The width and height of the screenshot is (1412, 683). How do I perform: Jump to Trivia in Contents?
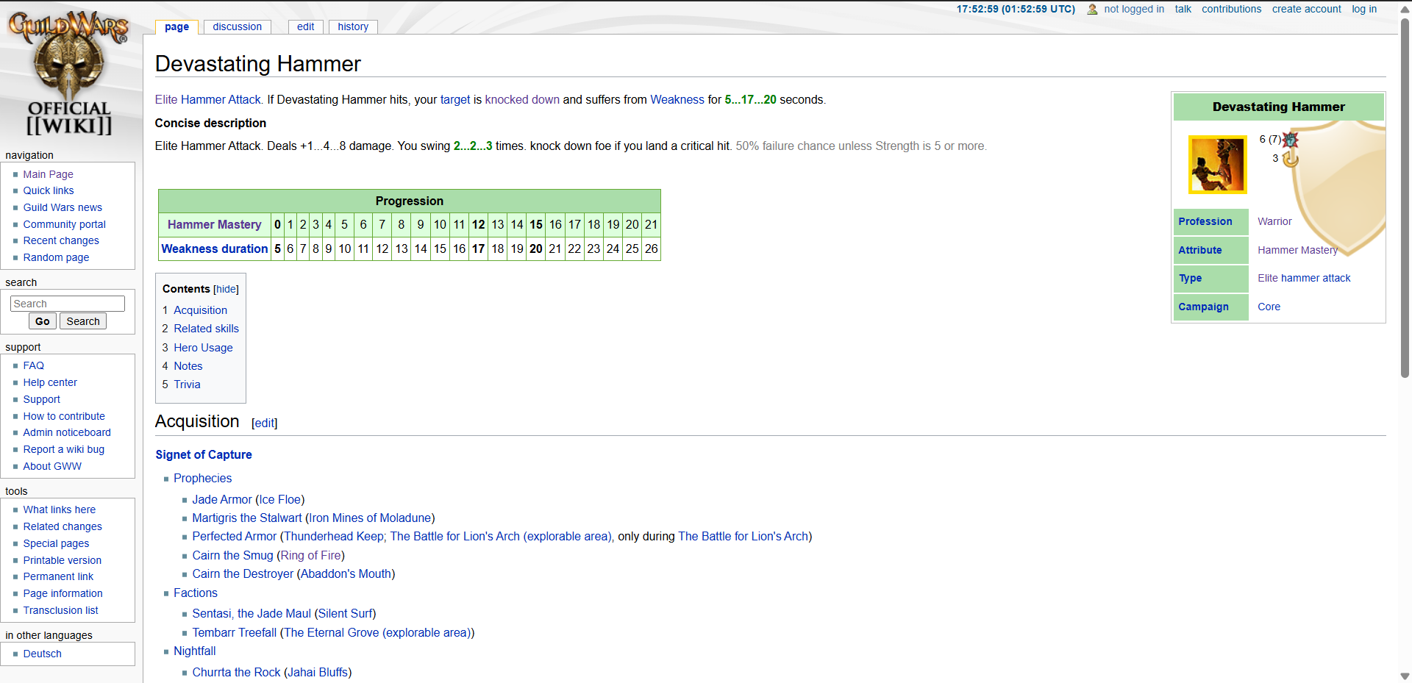pos(187,385)
